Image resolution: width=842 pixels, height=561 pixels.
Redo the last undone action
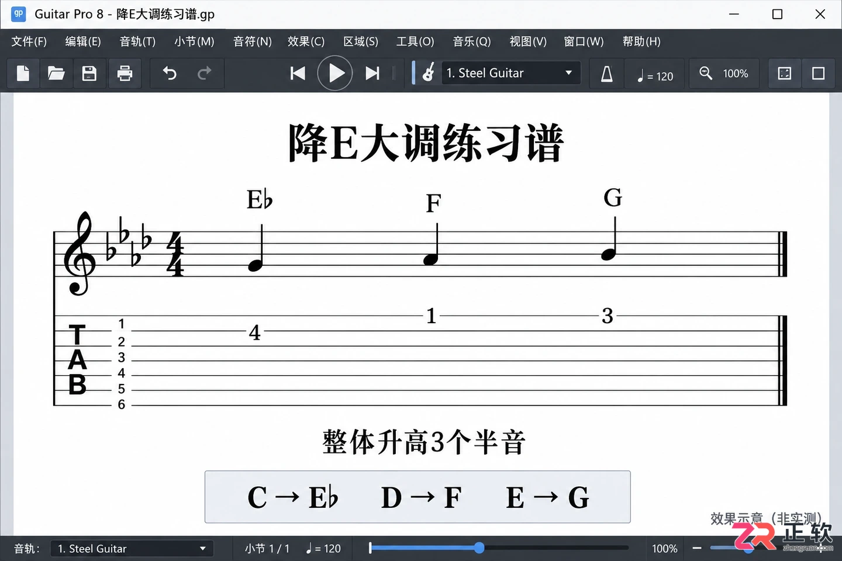[x=204, y=73]
